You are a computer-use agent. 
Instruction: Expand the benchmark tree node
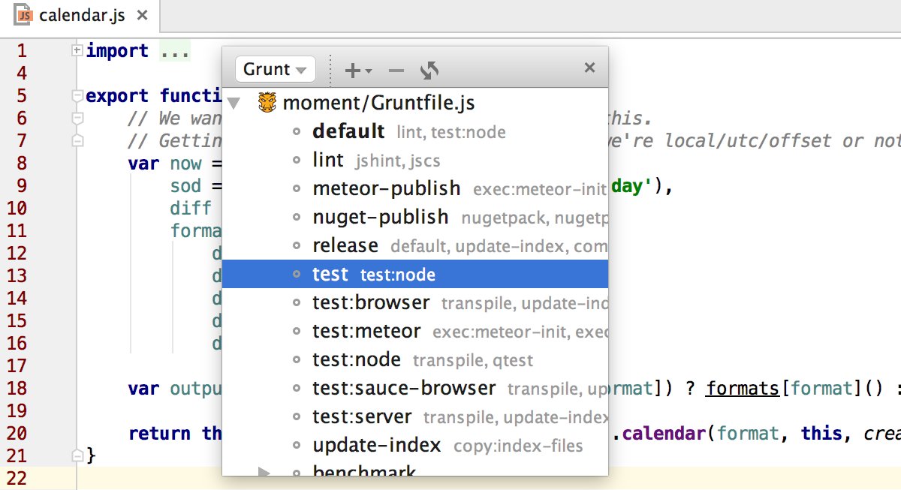pyautogui.click(x=264, y=471)
